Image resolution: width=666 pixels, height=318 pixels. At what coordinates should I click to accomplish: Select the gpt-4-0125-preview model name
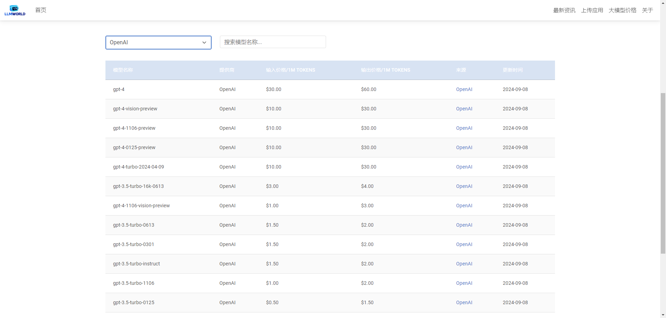point(134,147)
